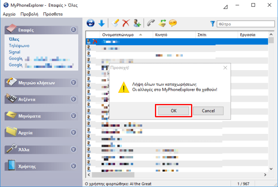Select Τηλέφωνο contact group
This screenshot has width=278, height=187.
point(19,46)
